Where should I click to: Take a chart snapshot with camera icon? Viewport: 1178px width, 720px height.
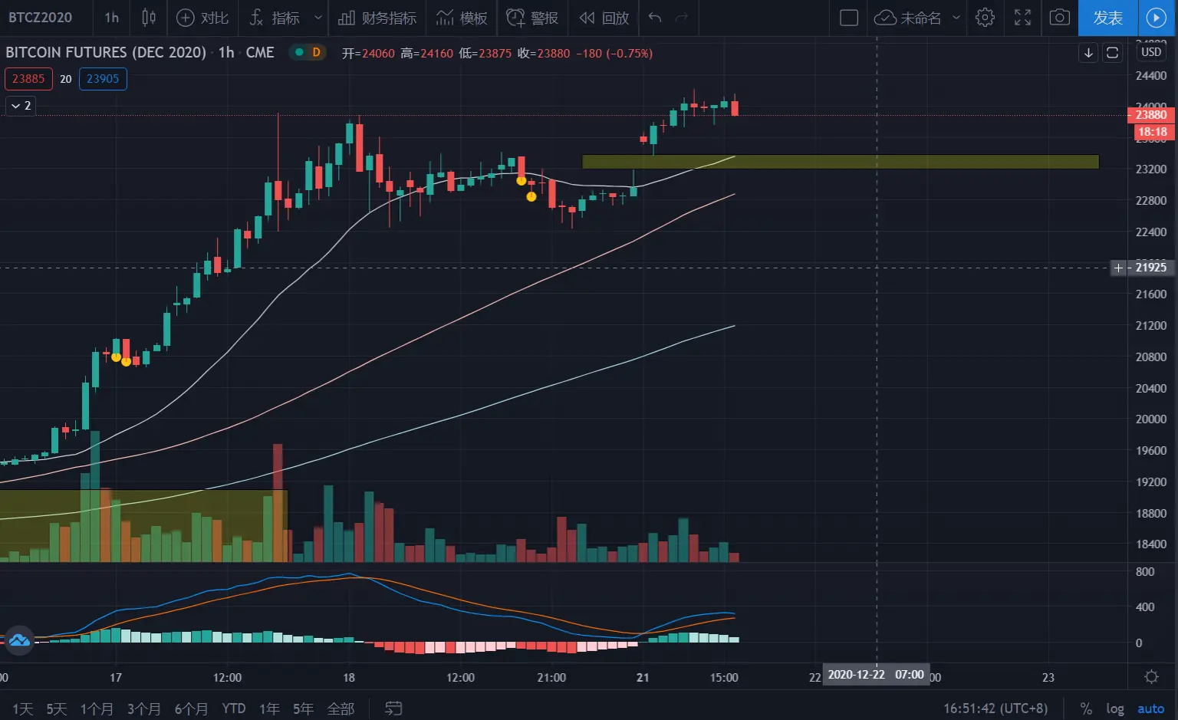click(1060, 18)
